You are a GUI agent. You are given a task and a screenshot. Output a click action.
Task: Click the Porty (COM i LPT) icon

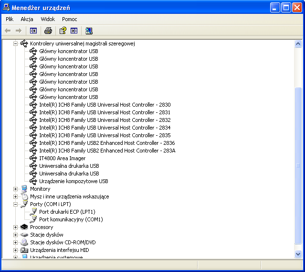click(24, 204)
